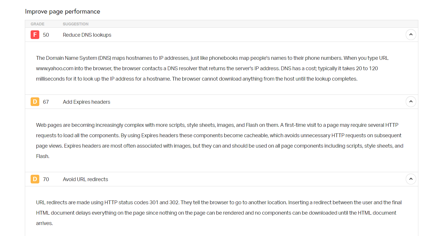Click the DNS description paragraph text
The height and width of the screenshot is (236, 440).
point(212,68)
